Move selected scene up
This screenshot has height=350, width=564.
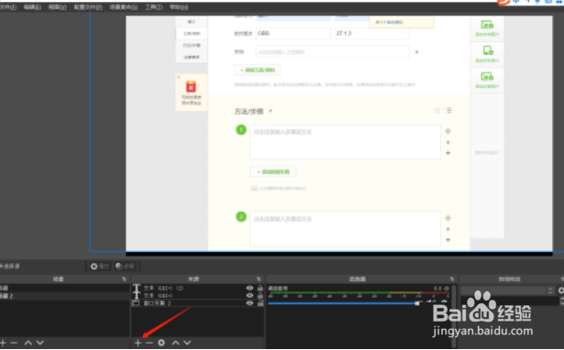pos(28,343)
